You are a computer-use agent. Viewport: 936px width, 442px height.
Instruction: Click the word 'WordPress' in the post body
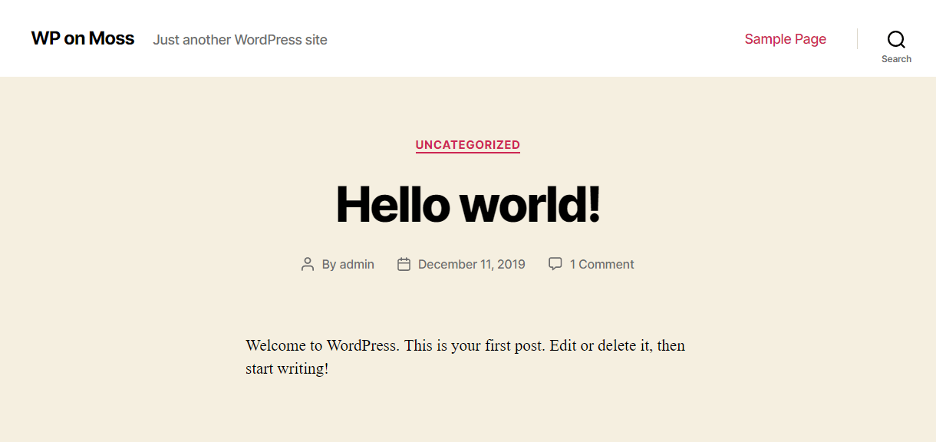361,345
